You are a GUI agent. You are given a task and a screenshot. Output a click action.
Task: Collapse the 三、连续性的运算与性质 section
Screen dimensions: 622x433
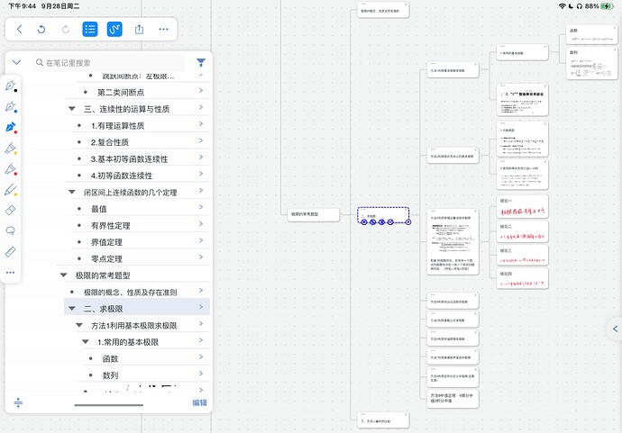[72, 109]
